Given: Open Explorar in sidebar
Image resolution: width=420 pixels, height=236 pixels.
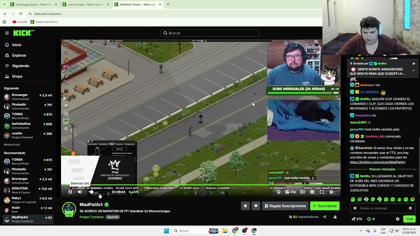Looking at the screenshot, I should (x=19, y=55).
